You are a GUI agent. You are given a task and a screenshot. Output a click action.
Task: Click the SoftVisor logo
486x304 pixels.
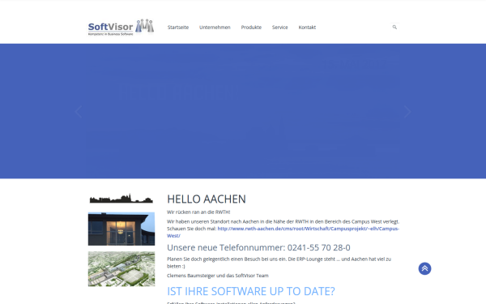[x=121, y=27]
